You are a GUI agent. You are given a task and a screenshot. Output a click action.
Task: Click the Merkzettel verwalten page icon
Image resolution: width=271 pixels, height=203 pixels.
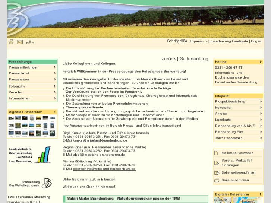[216, 153]
